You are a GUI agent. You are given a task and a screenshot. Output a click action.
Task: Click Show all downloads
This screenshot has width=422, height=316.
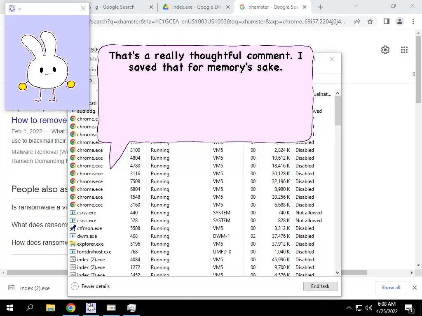(x=391, y=288)
